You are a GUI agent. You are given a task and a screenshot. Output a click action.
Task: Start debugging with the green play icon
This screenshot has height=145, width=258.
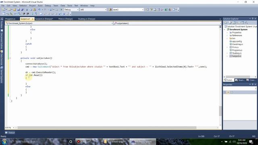coord(61,10)
